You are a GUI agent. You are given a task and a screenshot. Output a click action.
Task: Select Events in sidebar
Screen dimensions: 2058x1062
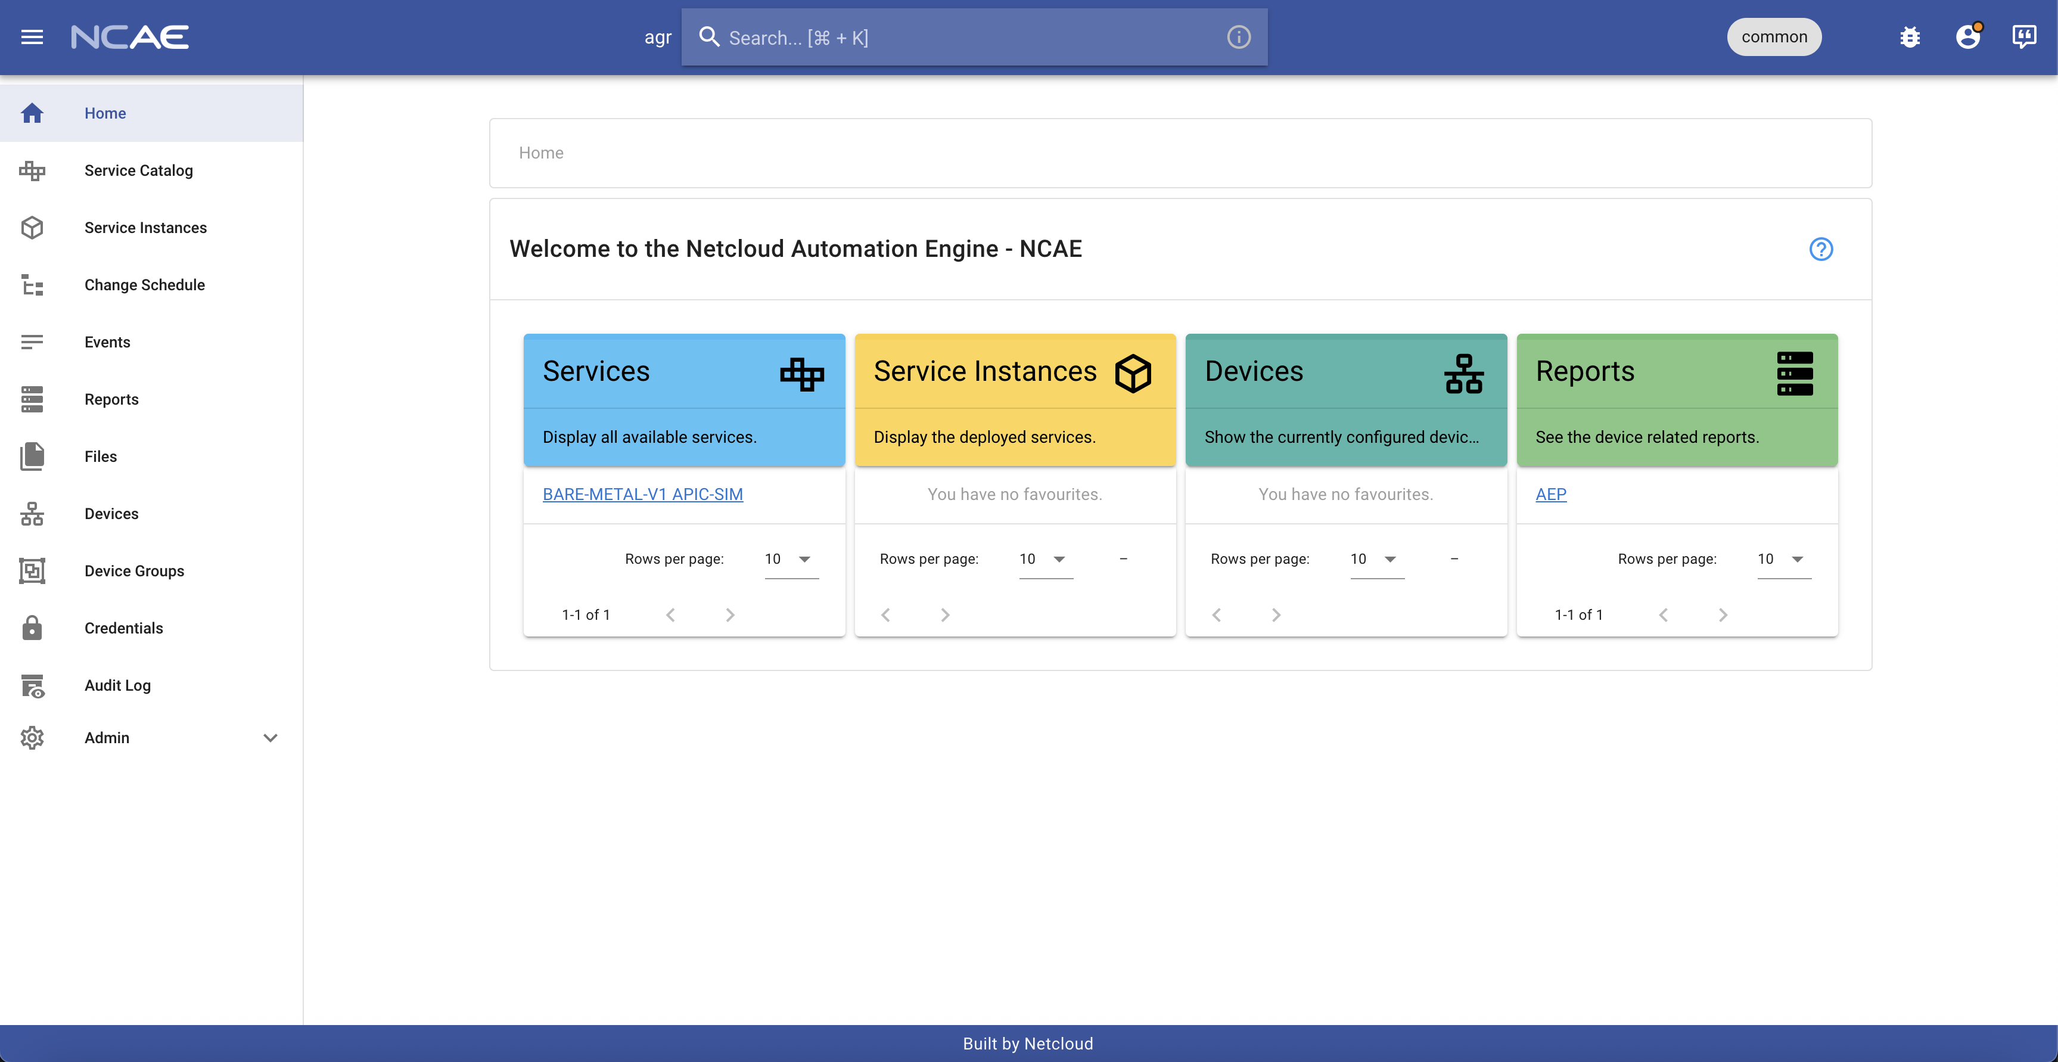pos(107,342)
